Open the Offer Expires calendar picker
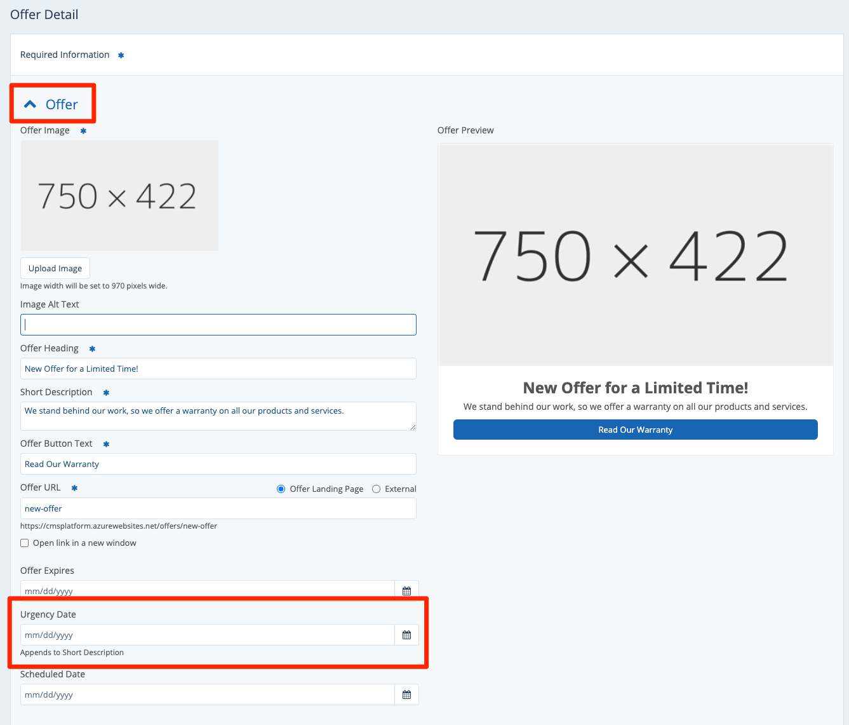Viewport: 849px width, 725px height. pyautogui.click(x=406, y=591)
